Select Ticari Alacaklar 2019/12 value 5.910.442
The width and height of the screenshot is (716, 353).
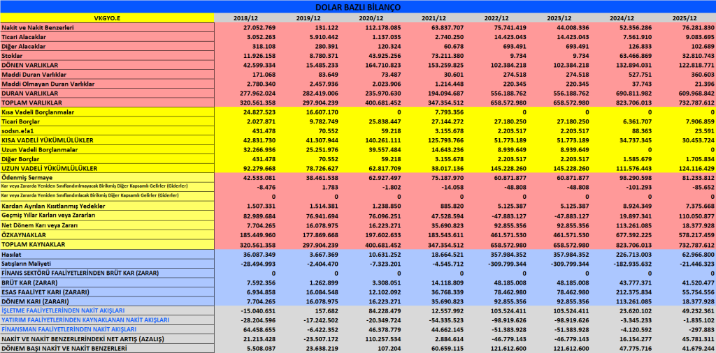322,37
